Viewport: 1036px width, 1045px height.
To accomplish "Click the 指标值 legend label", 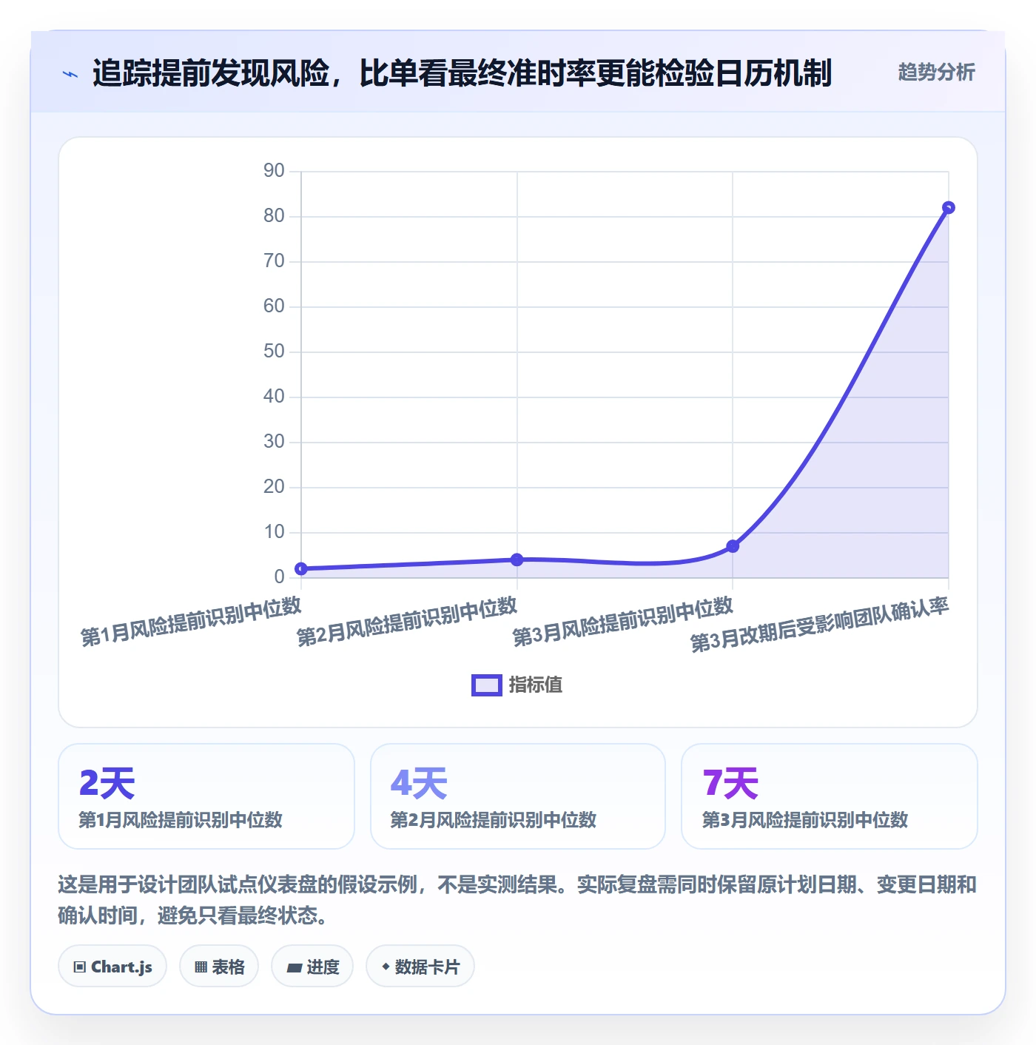I will pos(536,685).
